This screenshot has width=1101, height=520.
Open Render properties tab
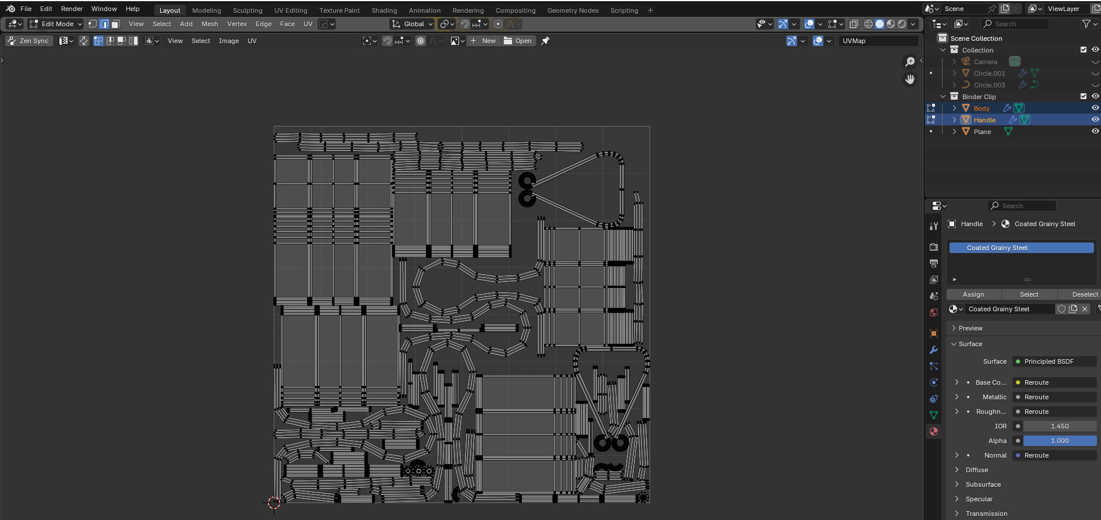(934, 247)
